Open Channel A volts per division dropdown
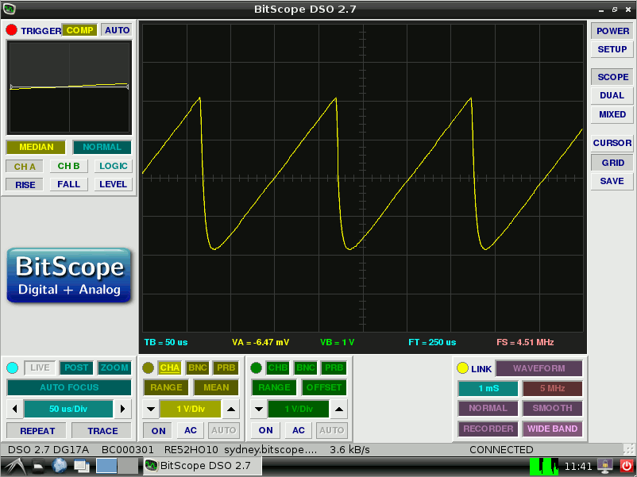The image size is (637, 477). pos(190,410)
